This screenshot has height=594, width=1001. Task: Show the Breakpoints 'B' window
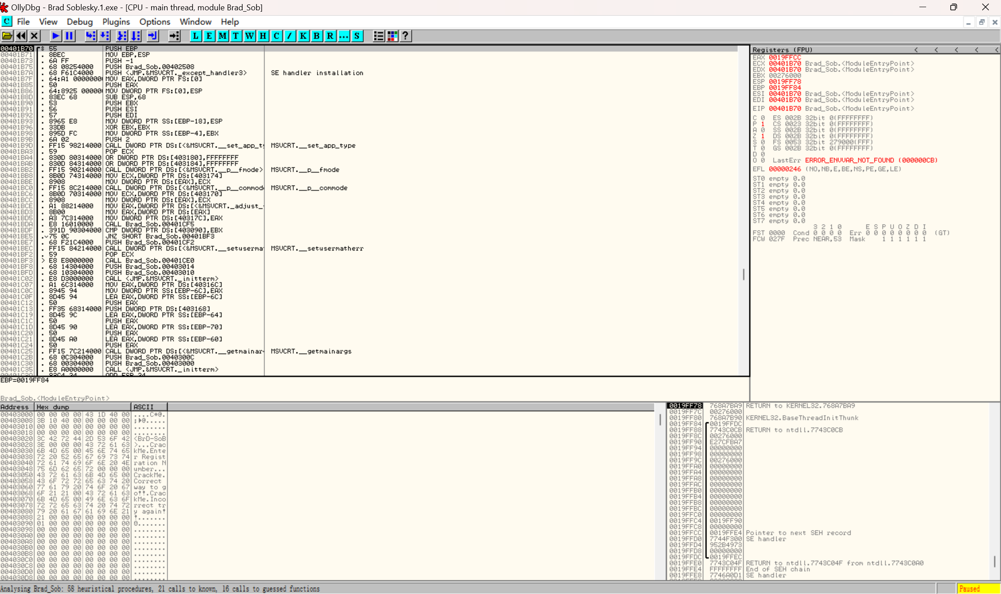[x=317, y=36]
